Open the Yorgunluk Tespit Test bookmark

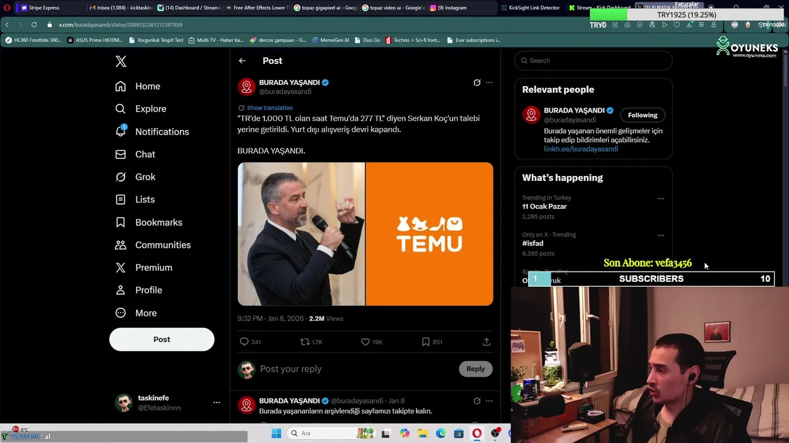156,40
